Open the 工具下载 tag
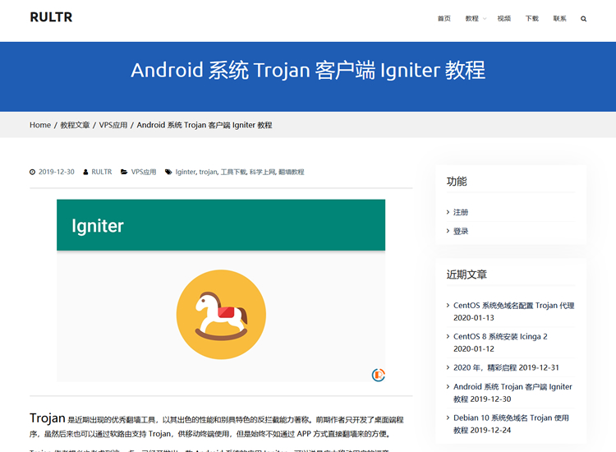 (x=233, y=172)
